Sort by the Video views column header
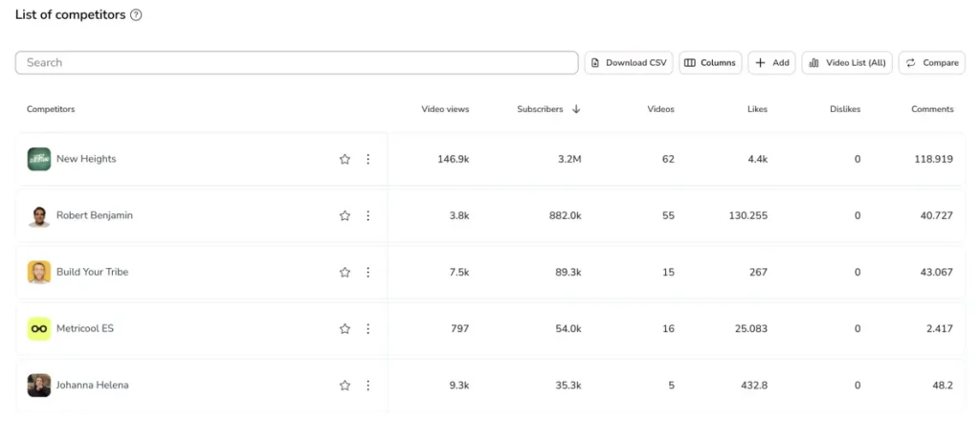Screen dimensions: 980x422 [x=445, y=109]
